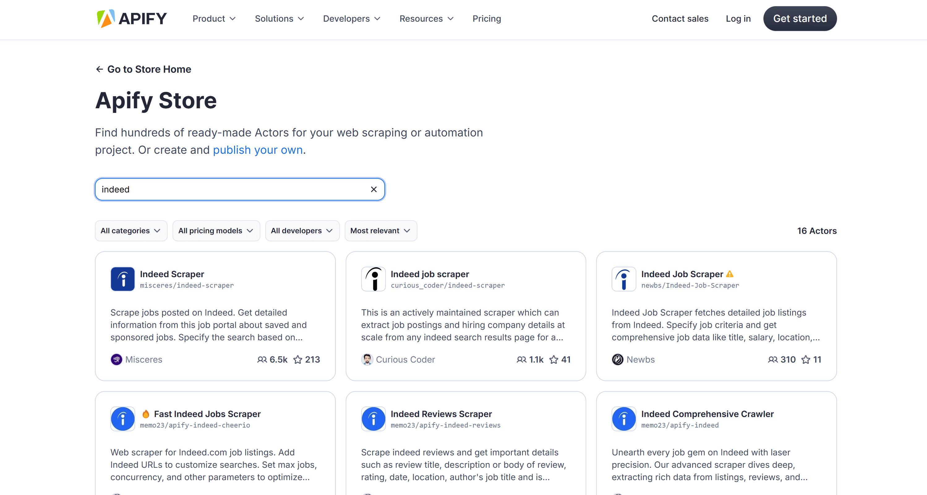Clear the search field using the X icon
The height and width of the screenshot is (495, 927).
click(x=374, y=189)
